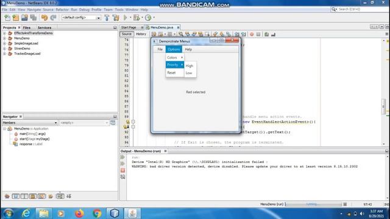Click the Debug Project toolbar icon
This screenshot has height=219, width=390.
136,18
